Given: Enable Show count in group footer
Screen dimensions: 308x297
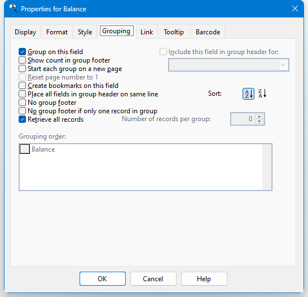Looking at the screenshot, I should (x=22, y=60).
